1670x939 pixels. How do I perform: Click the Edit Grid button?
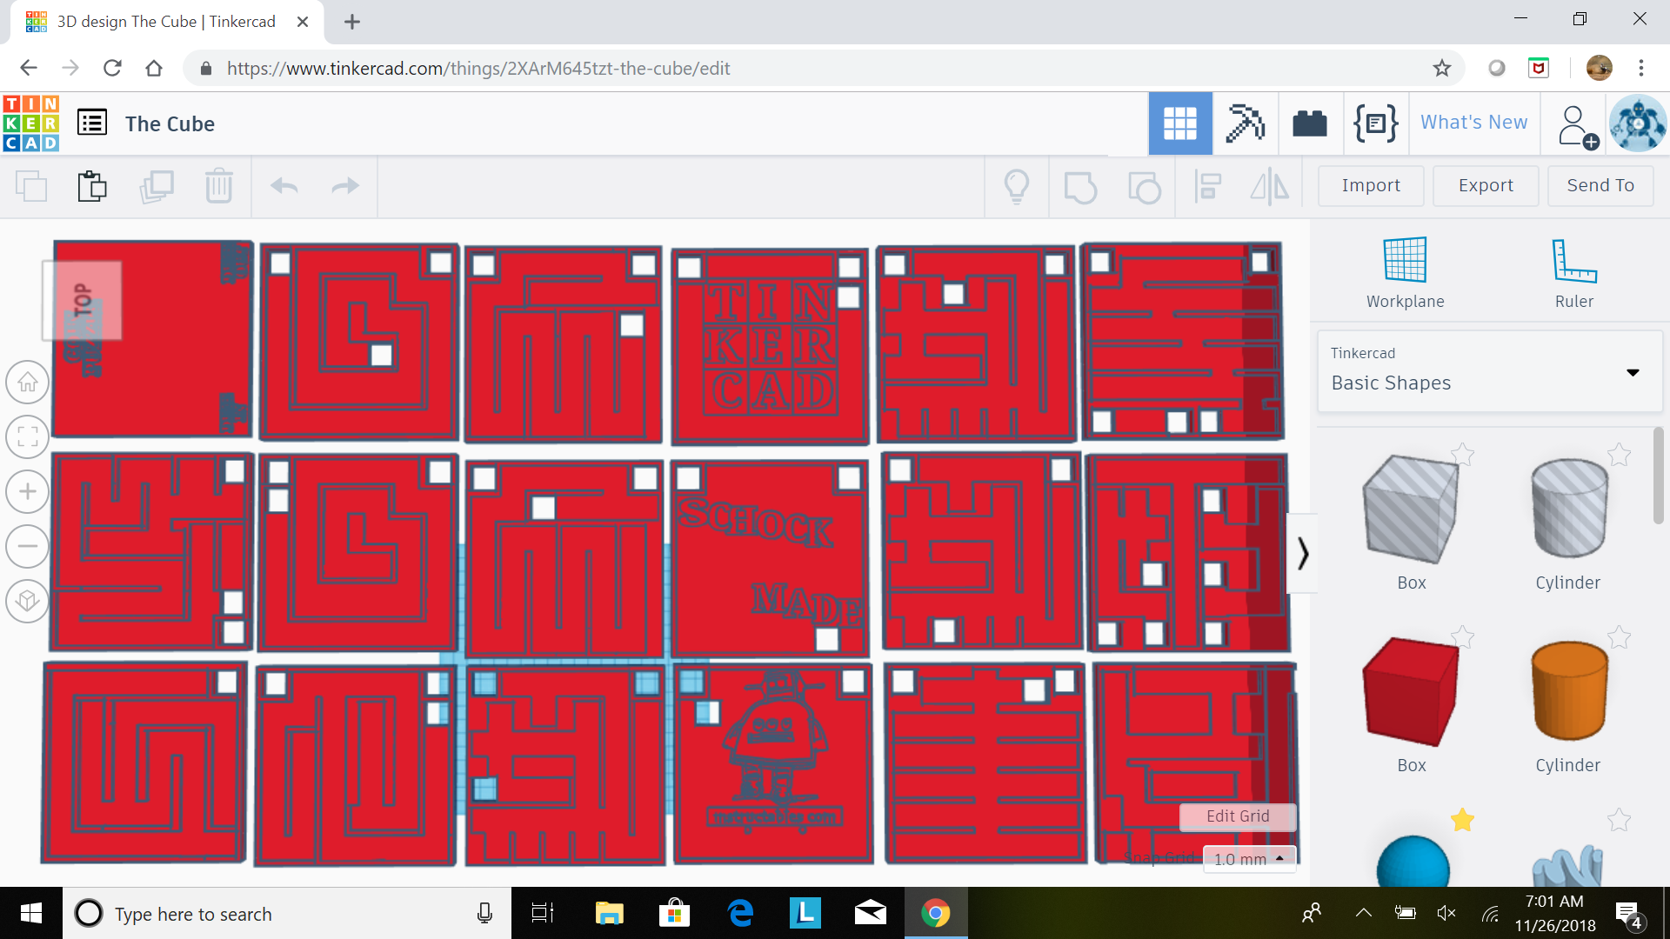pyautogui.click(x=1238, y=816)
